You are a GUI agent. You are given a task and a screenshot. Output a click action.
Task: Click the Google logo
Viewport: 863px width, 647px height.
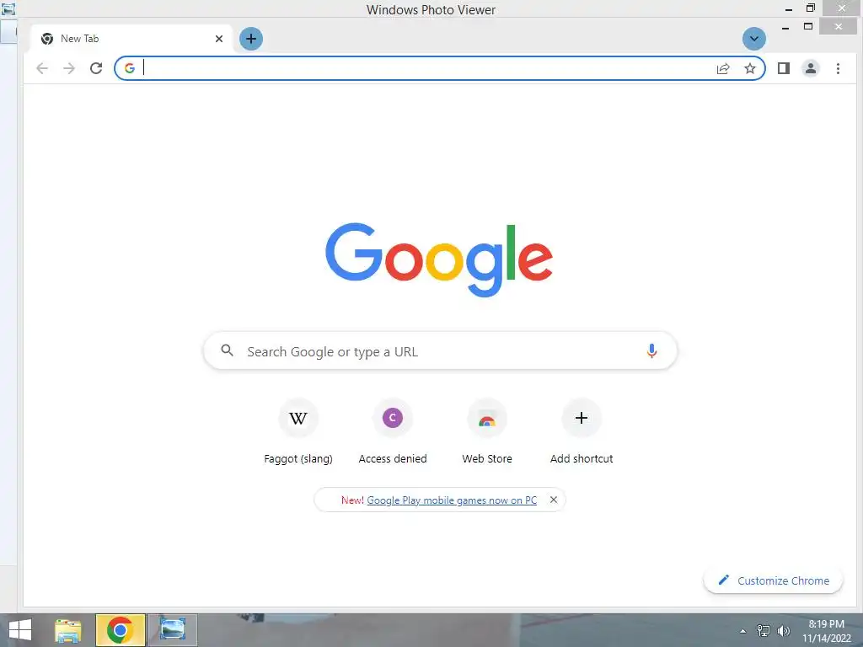[x=438, y=259]
